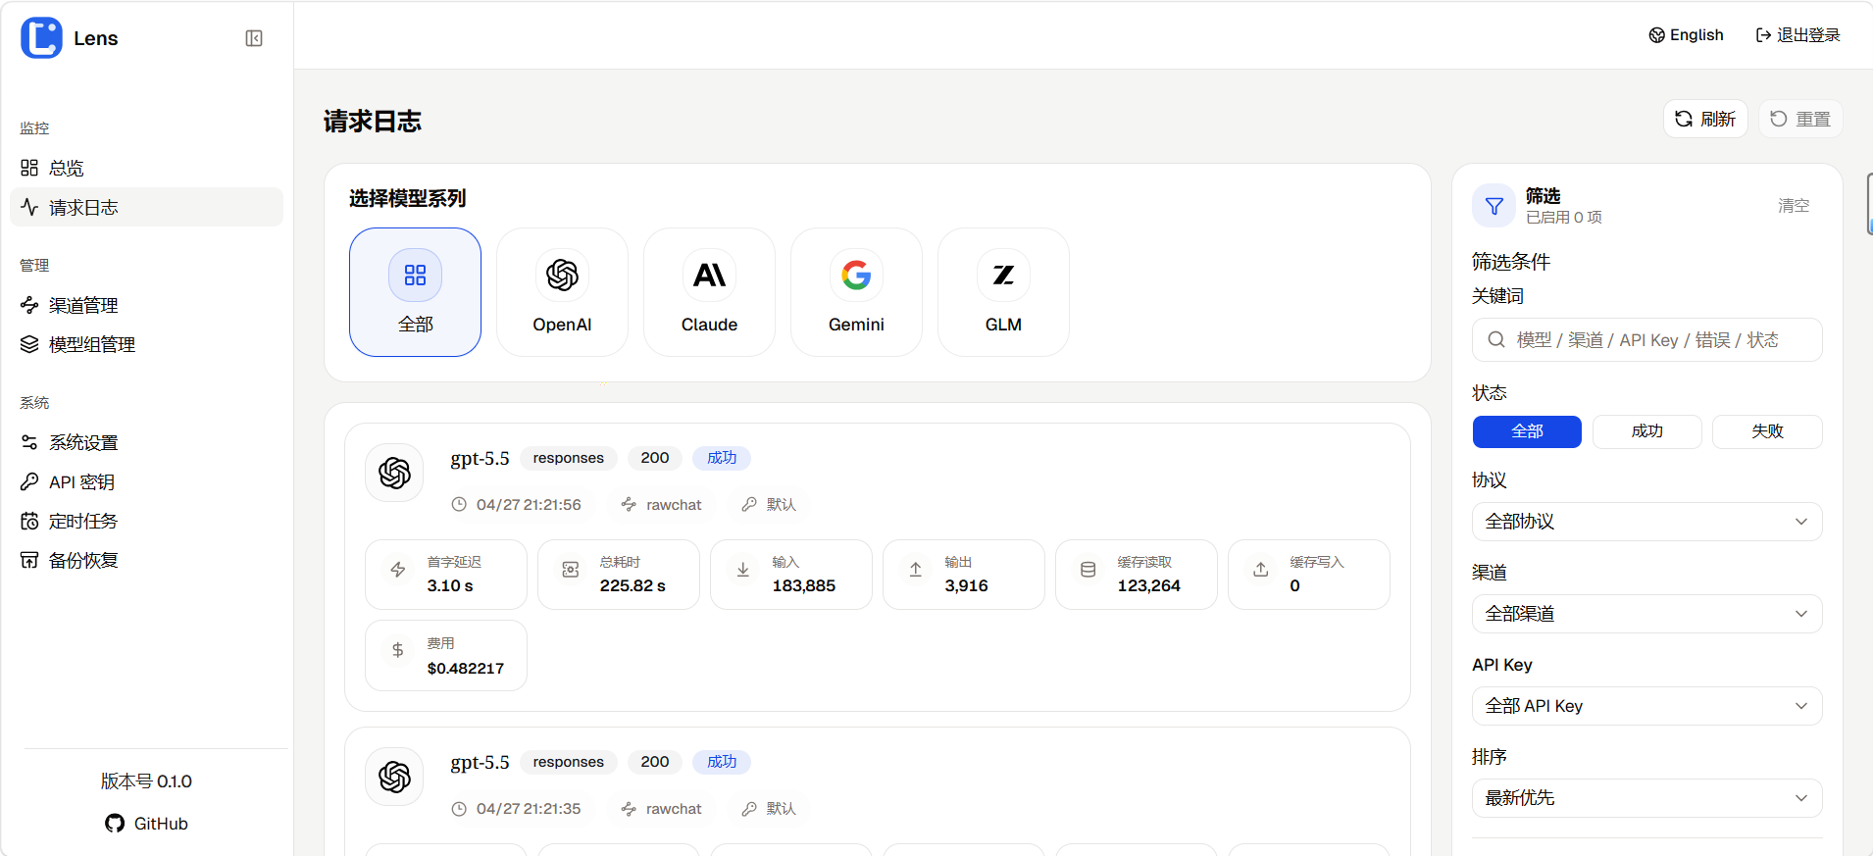Open 总览 in the sidebar
Screen dimensions: 1873x856
[x=67, y=168]
